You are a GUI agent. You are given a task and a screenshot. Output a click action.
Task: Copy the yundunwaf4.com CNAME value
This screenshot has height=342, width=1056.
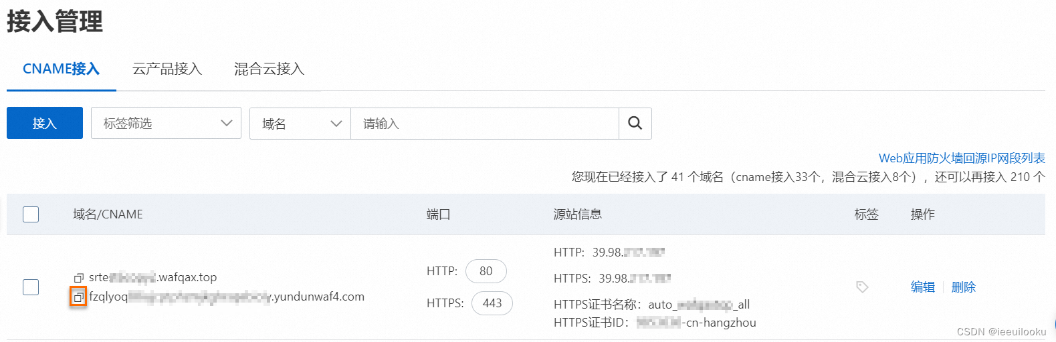tap(79, 297)
